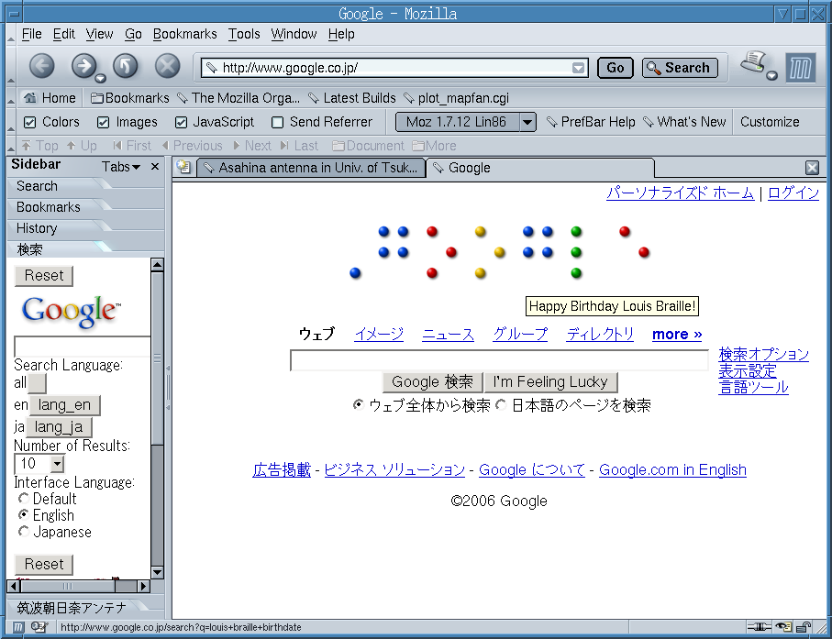This screenshot has width=832, height=639.
Task: Expand the Document site navigation menu
Action: 368,145
